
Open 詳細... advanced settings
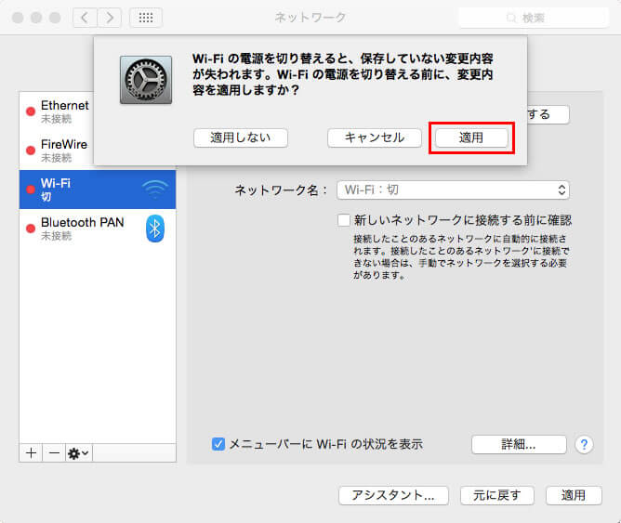[x=519, y=444]
